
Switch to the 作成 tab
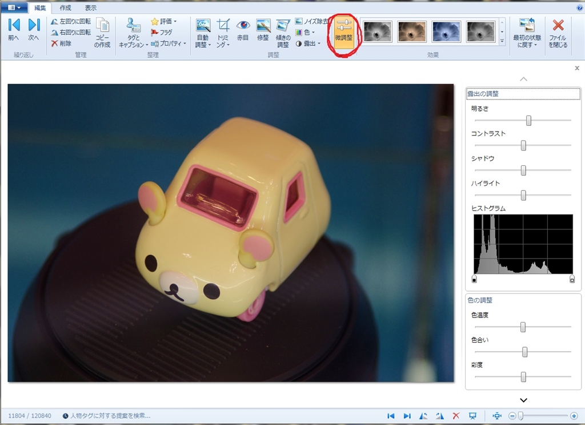point(65,8)
